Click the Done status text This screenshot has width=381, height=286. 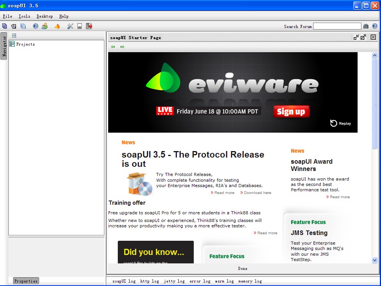[242, 268]
